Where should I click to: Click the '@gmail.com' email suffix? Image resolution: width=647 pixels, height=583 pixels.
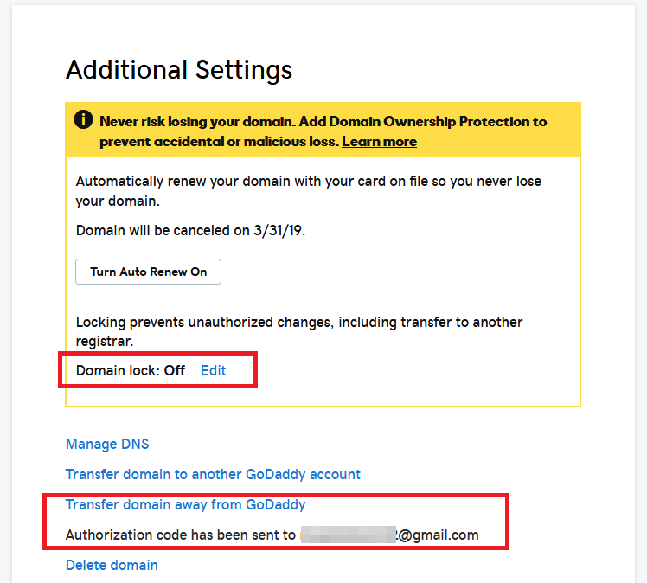tap(439, 535)
